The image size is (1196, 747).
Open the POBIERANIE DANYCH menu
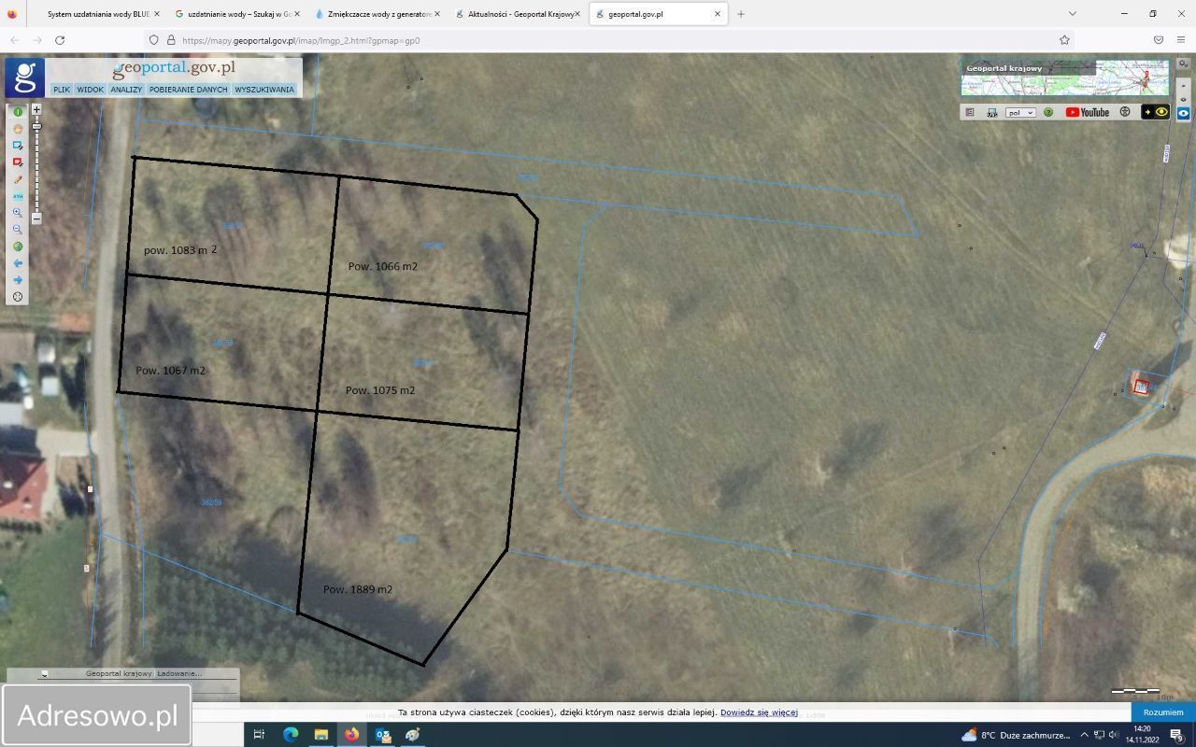[x=188, y=90]
